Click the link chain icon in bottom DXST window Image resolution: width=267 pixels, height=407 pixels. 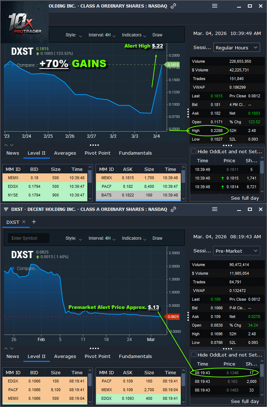pos(174,209)
